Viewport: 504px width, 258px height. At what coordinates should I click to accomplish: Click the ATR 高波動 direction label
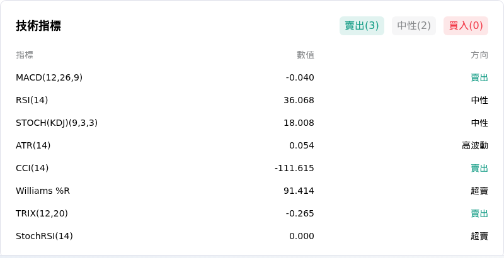(475, 145)
